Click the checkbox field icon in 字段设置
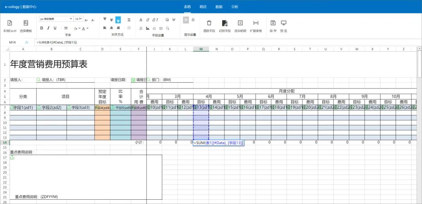 167,20
